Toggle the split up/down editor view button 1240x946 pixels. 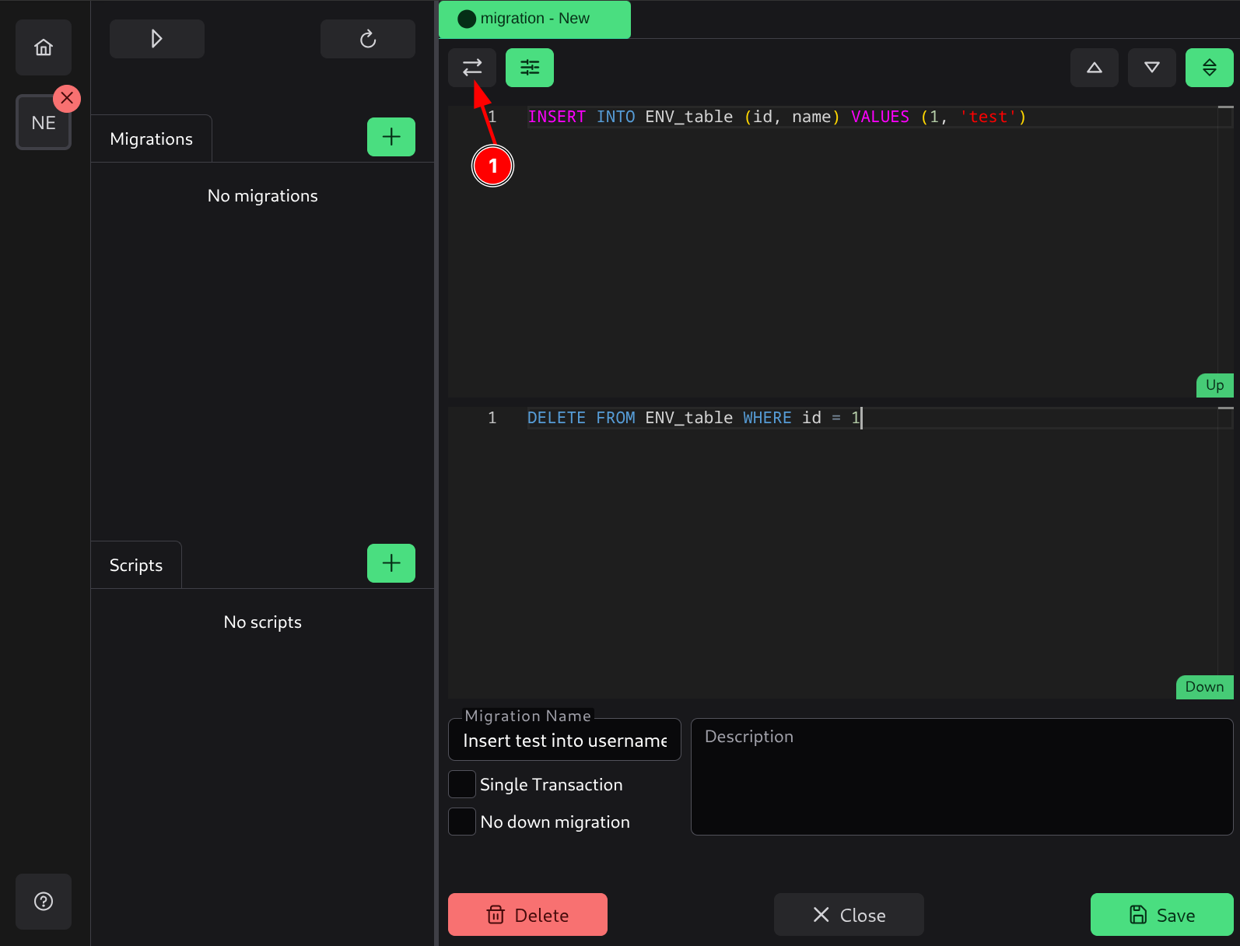pyautogui.click(x=1210, y=68)
